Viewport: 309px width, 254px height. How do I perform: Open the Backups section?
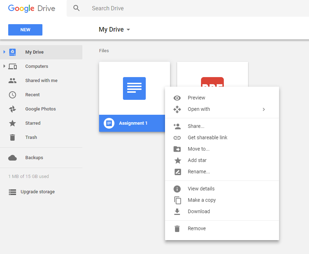[41, 157]
